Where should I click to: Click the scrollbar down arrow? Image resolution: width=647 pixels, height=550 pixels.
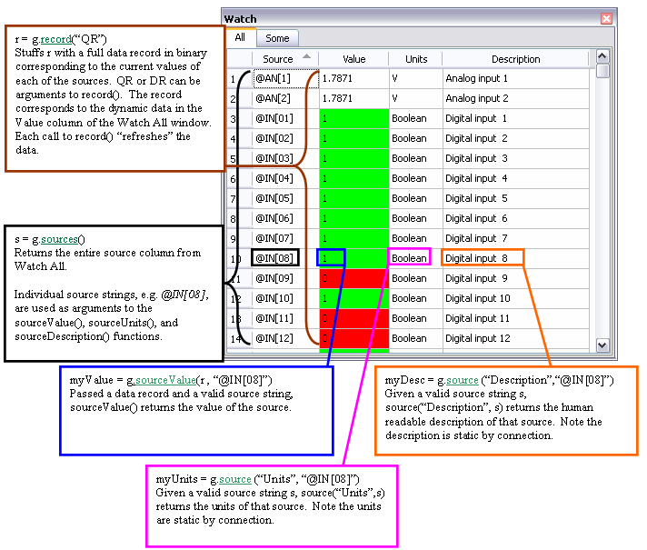tap(602, 345)
